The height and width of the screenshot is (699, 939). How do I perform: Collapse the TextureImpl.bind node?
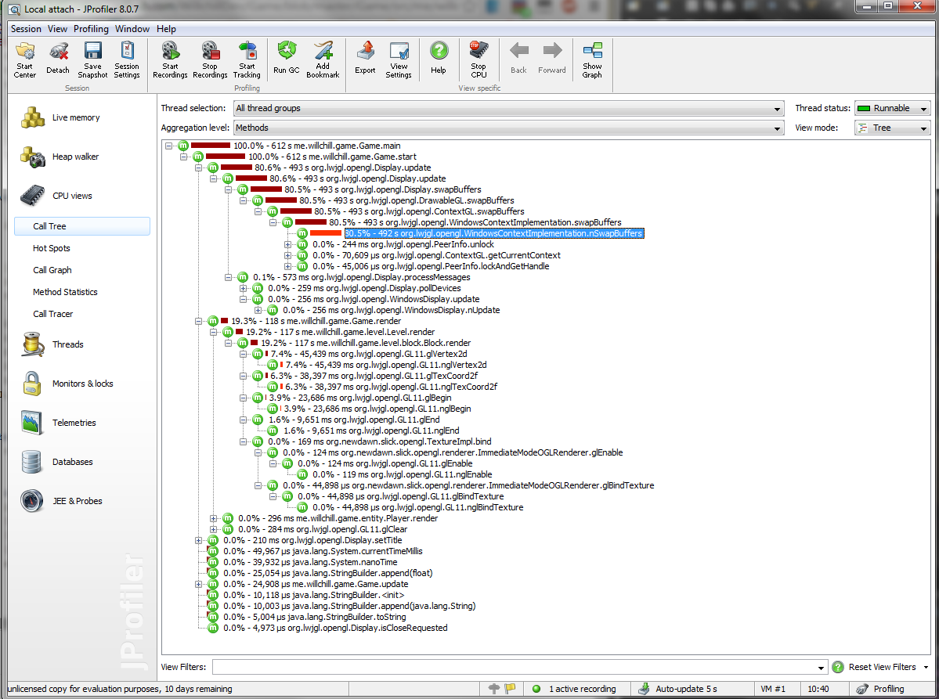243,441
